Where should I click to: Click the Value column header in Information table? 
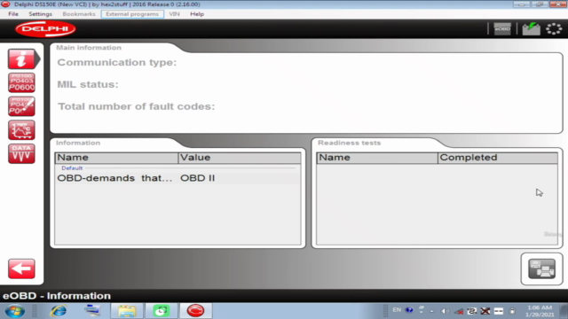240,158
